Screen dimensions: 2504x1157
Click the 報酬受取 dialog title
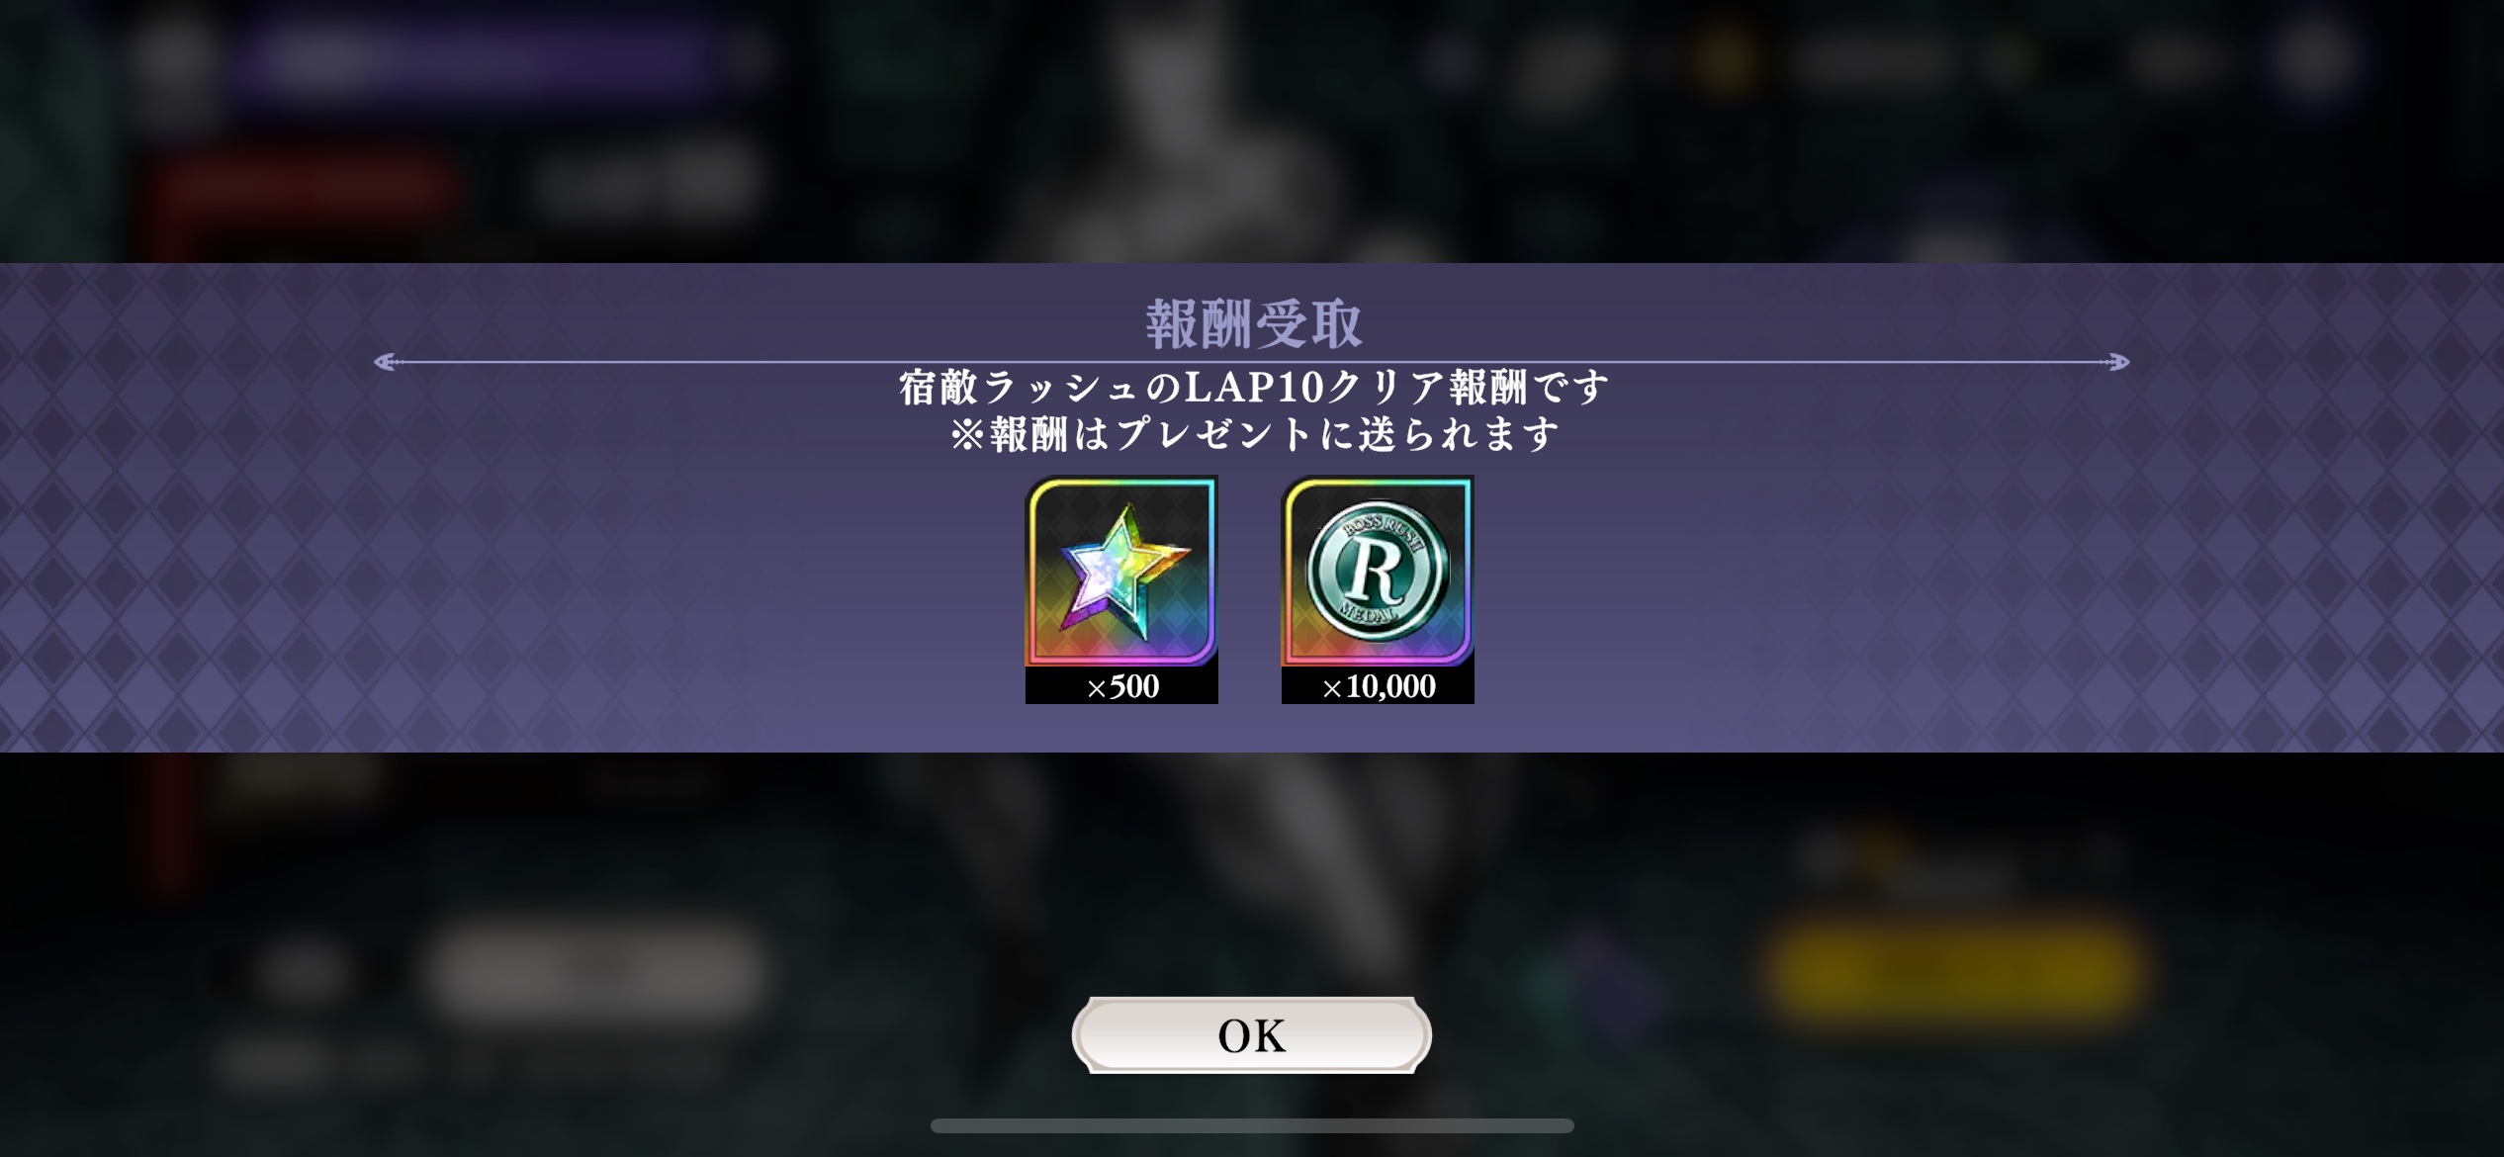[x=1253, y=323]
